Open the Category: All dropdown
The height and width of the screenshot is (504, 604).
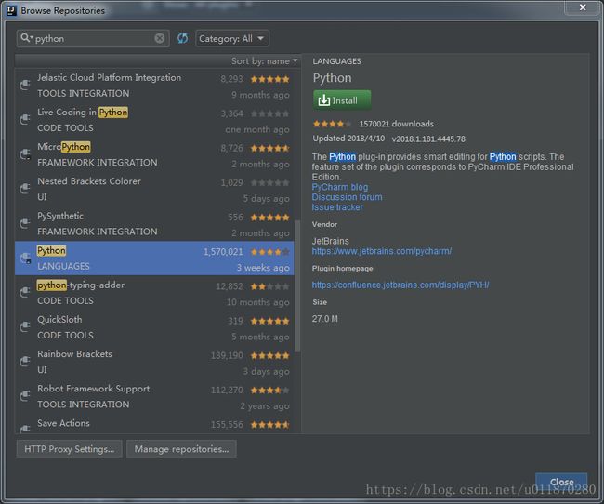pos(232,38)
